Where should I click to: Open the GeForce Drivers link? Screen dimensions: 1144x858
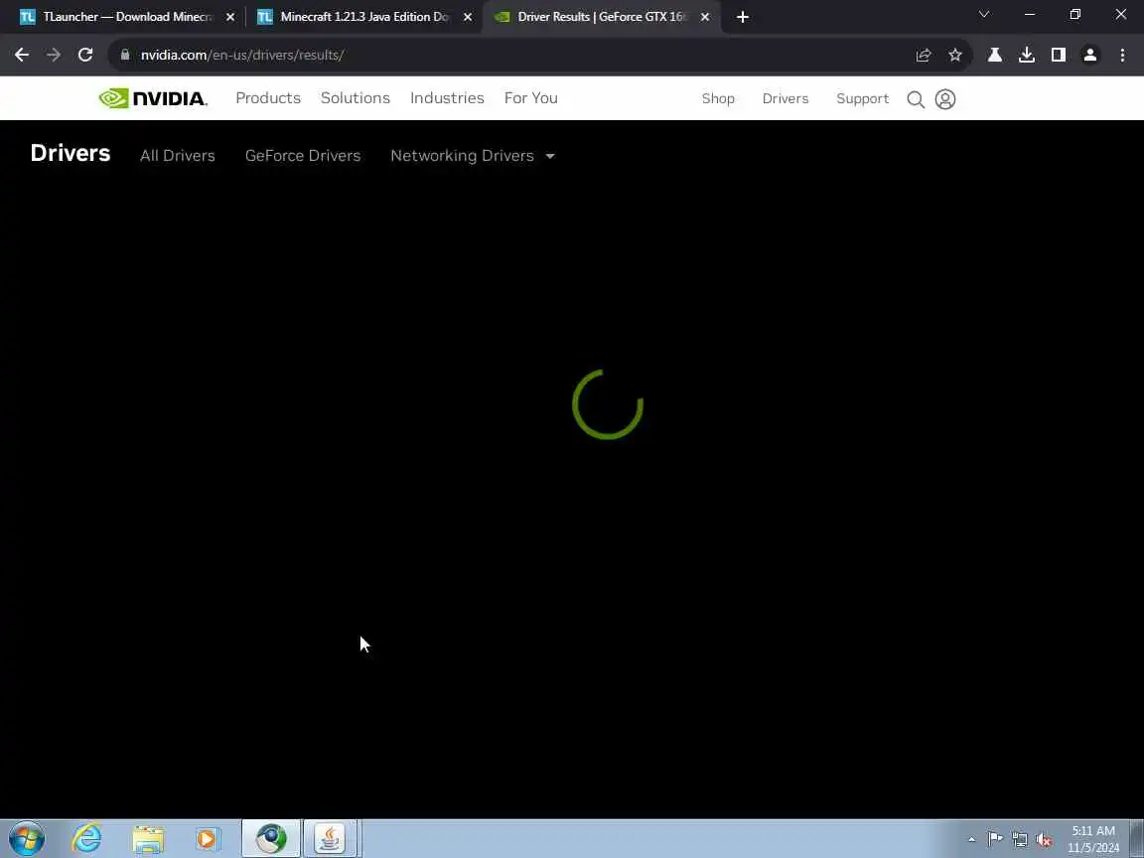click(x=303, y=155)
